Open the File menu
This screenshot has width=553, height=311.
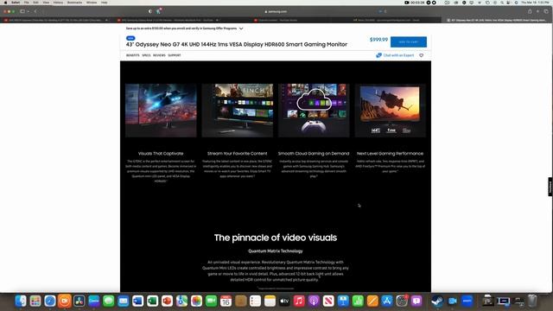(x=27, y=3)
